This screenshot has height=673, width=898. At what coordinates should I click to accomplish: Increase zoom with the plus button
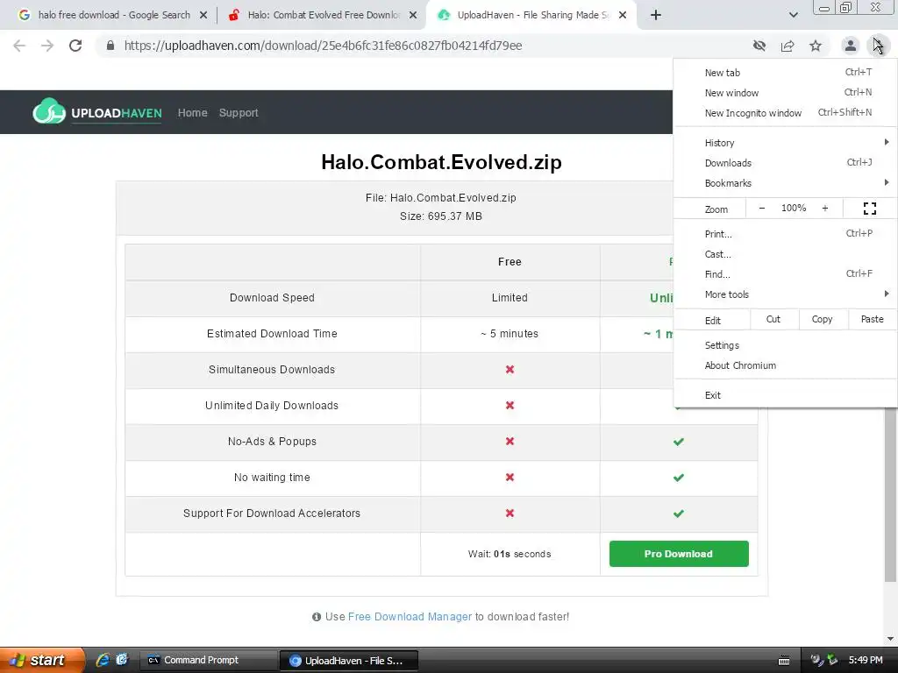825,209
